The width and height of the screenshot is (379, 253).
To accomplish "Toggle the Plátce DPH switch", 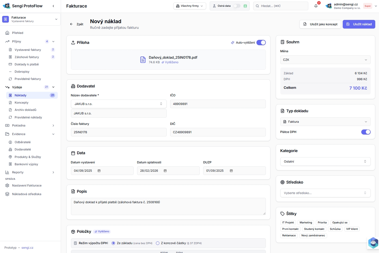I will click(366, 132).
